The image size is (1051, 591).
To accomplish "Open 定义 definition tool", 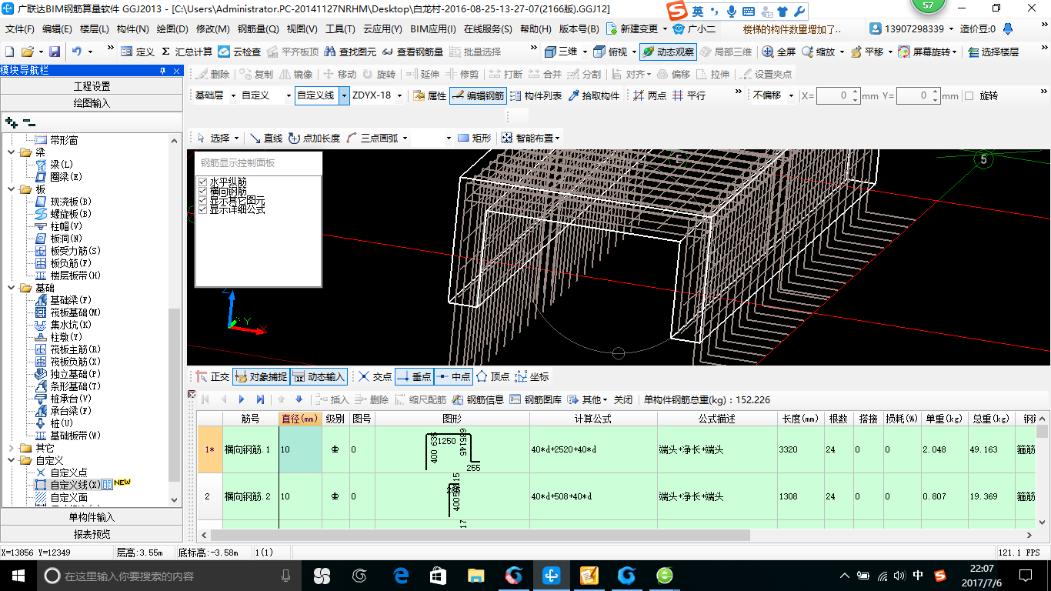I will coord(138,52).
